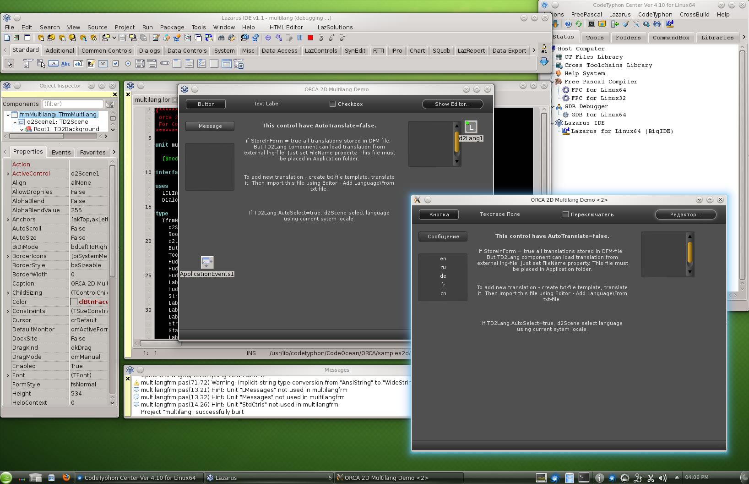Collapse the d2Scene1 node in Object Inspector
The height and width of the screenshot is (484, 749).
15,122
